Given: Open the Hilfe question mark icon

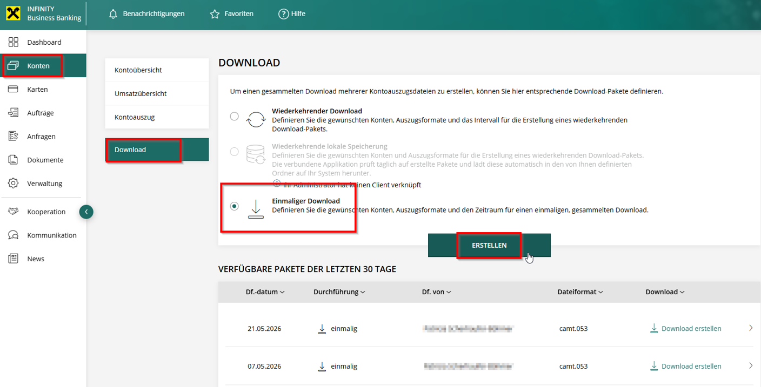Looking at the screenshot, I should click(283, 14).
